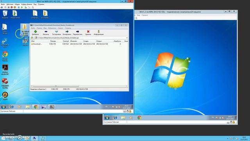The width and height of the screenshot is (250, 141).
Task: Click the orange Save State VM toolbar icon
Action: 15,7
